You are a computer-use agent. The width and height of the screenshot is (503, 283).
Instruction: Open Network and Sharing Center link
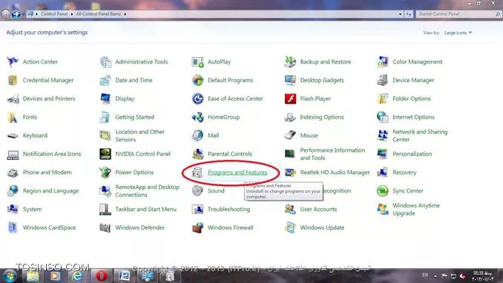point(420,136)
